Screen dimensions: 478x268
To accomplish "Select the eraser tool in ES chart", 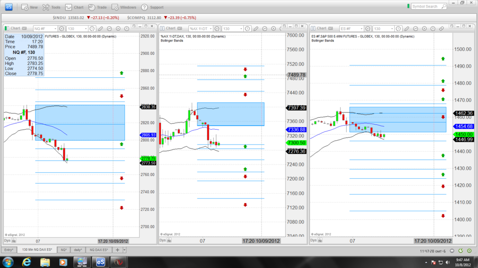I will 441,29.
